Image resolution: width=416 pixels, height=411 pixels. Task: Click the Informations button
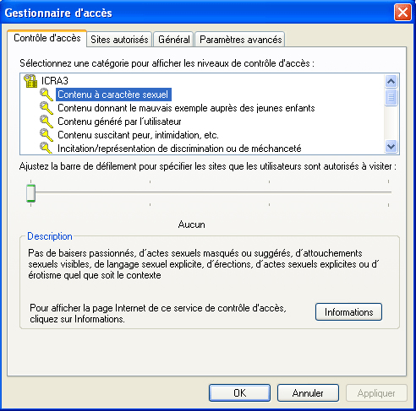tap(348, 312)
